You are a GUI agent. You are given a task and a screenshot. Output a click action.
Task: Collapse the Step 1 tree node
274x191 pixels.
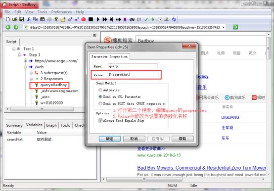tap(20, 55)
